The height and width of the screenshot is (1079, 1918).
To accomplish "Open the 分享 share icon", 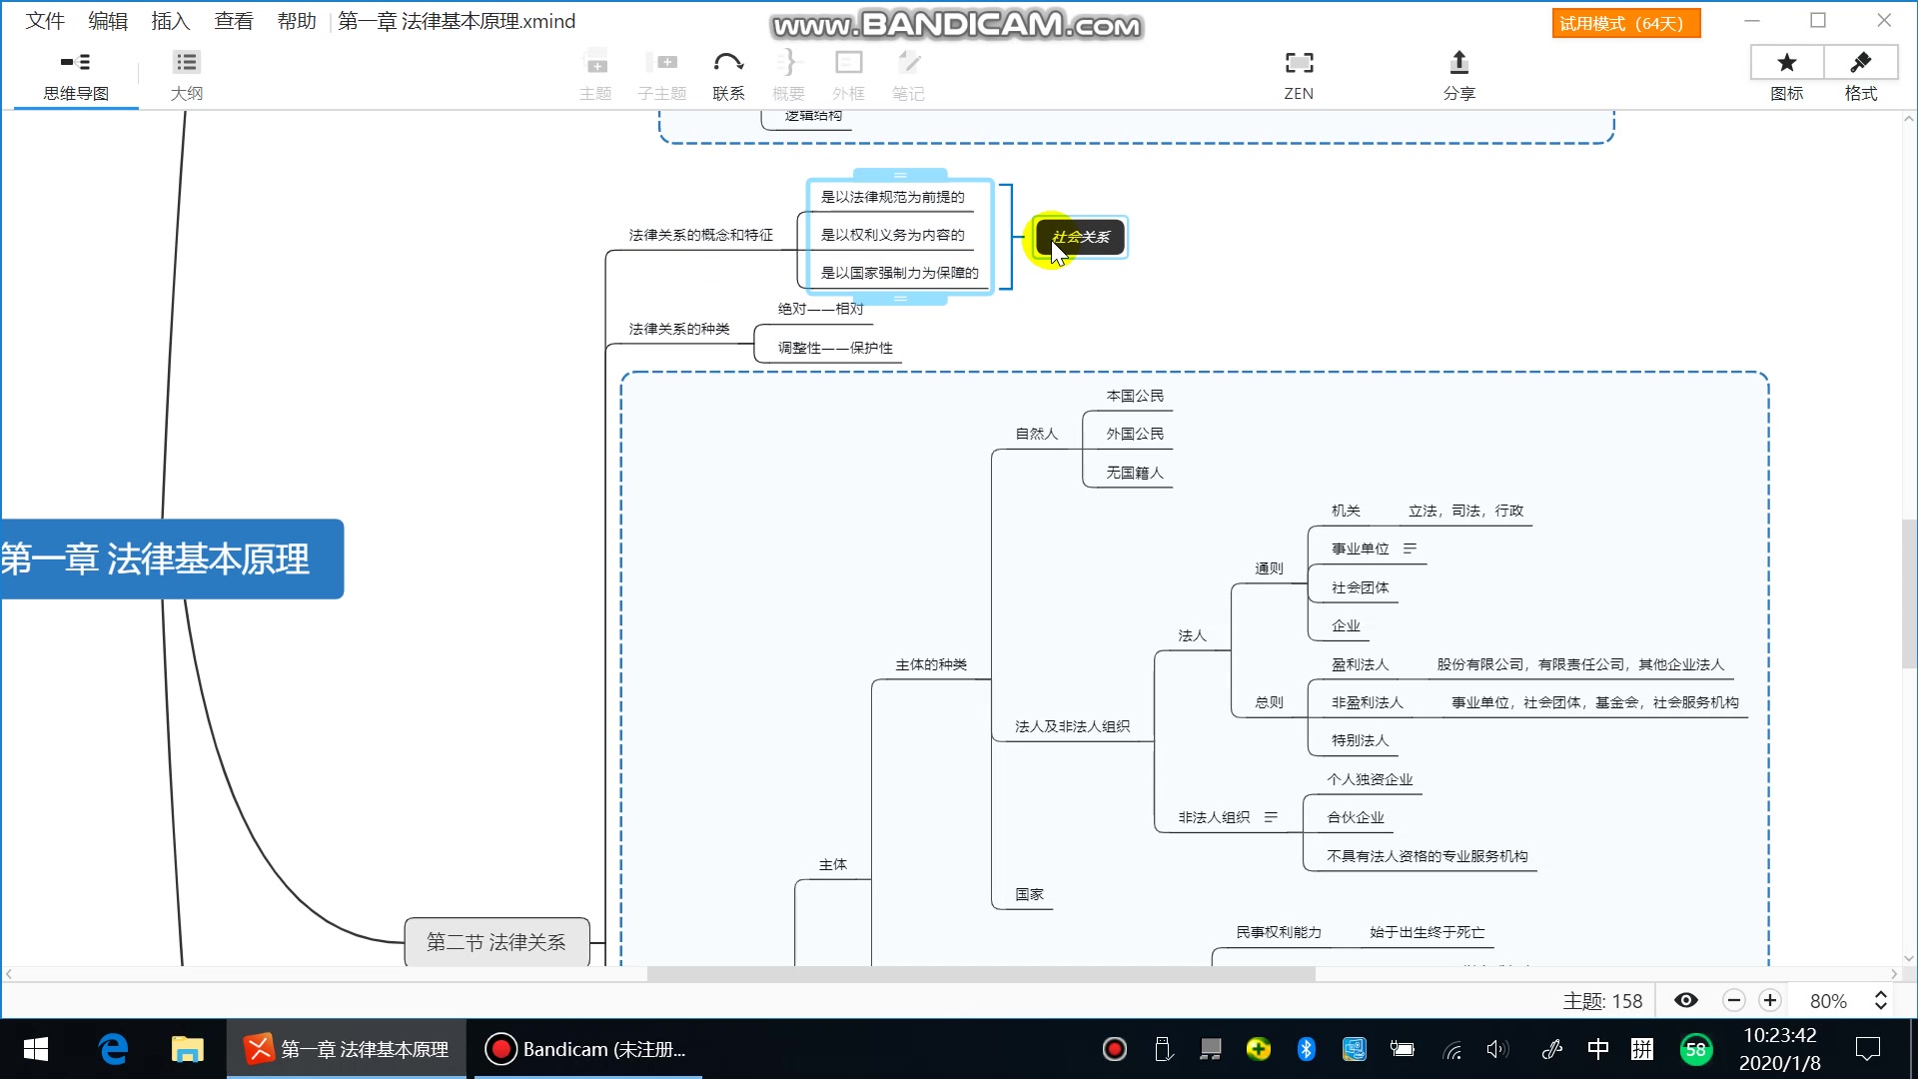I will (x=1458, y=64).
